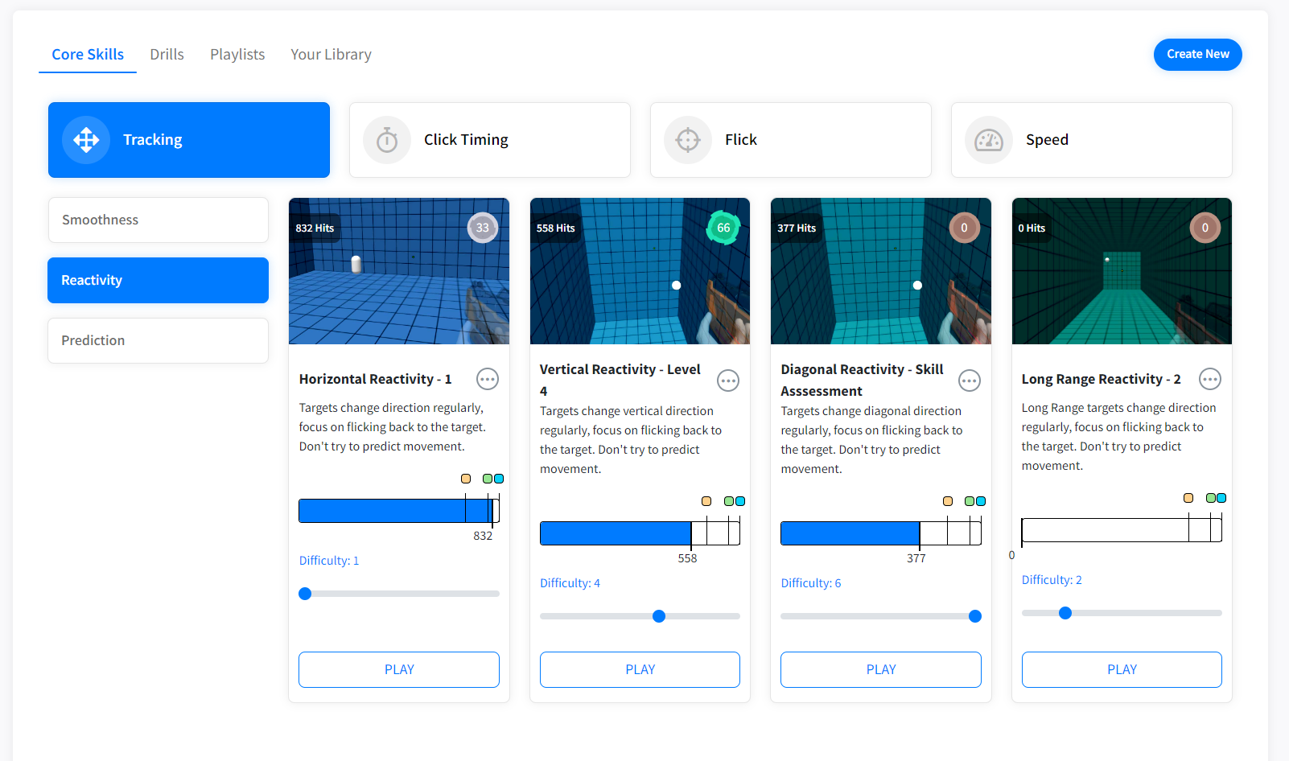This screenshot has width=1289, height=761.
Task: Select the Tracking crosshair skill icon
Action: tap(85, 139)
